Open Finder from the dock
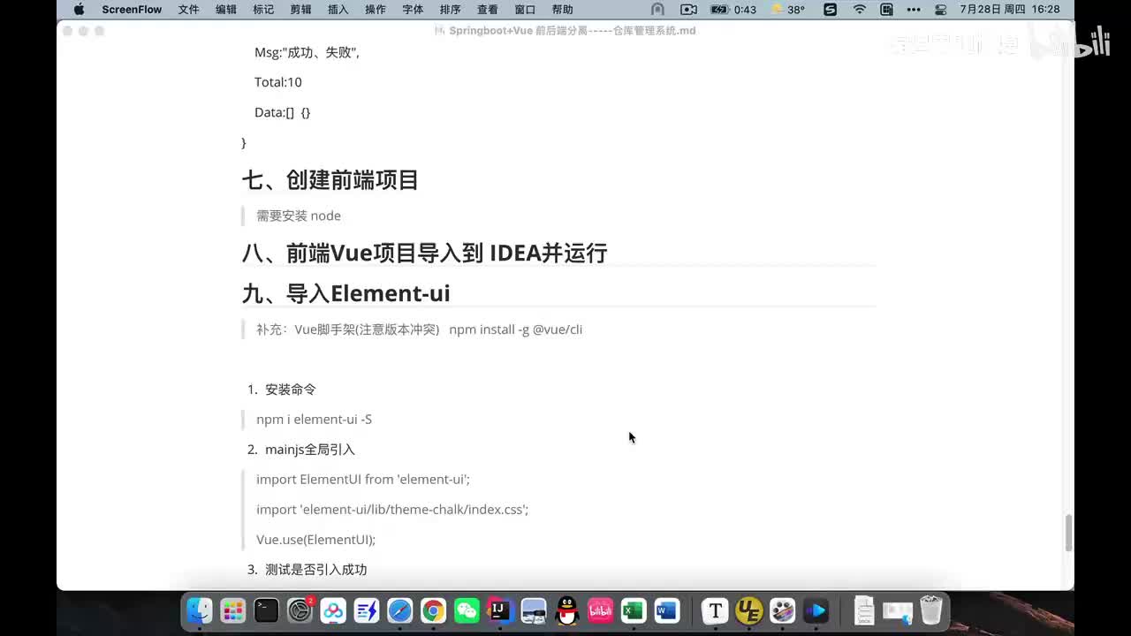Screen dimensions: 1131x636 [x=200, y=610]
